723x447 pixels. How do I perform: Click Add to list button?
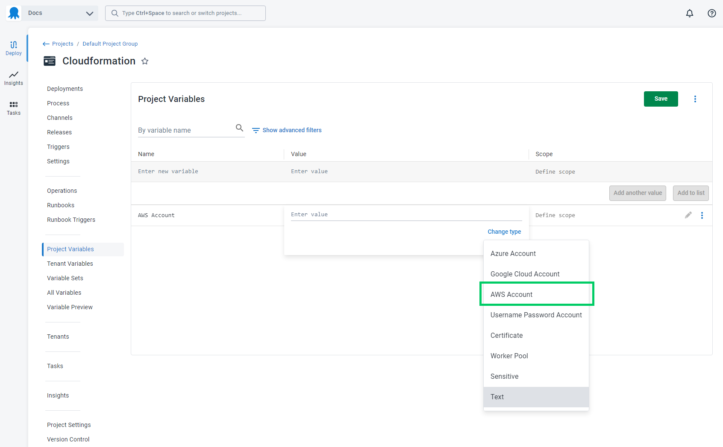pyautogui.click(x=691, y=193)
